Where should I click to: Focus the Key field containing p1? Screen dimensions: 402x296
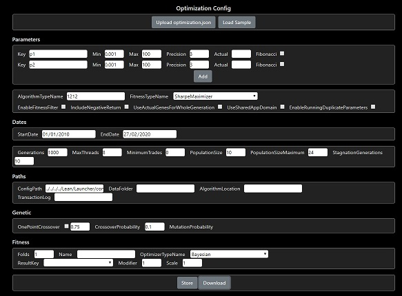pyautogui.click(x=58, y=54)
